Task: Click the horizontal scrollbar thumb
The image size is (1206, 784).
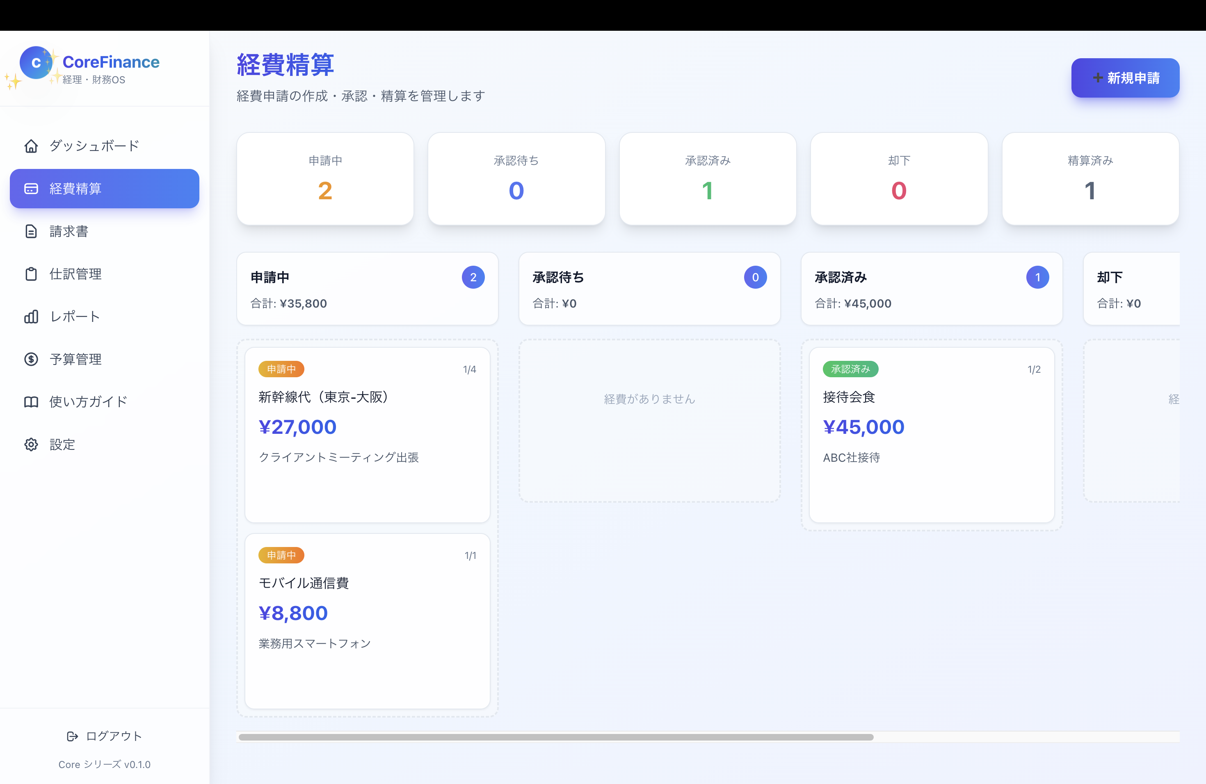Action: point(555,737)
